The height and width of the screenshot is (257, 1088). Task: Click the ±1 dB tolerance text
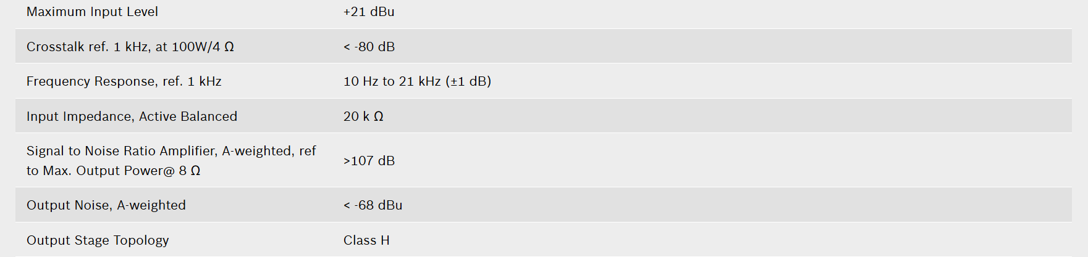pos(468,81)
